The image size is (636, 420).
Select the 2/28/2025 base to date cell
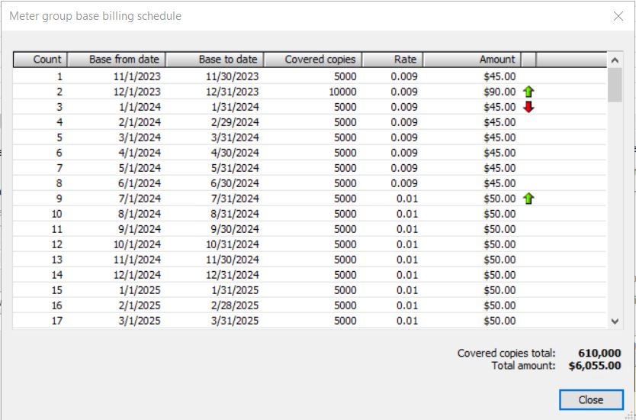pyautogui.click(x=235, y=305)
